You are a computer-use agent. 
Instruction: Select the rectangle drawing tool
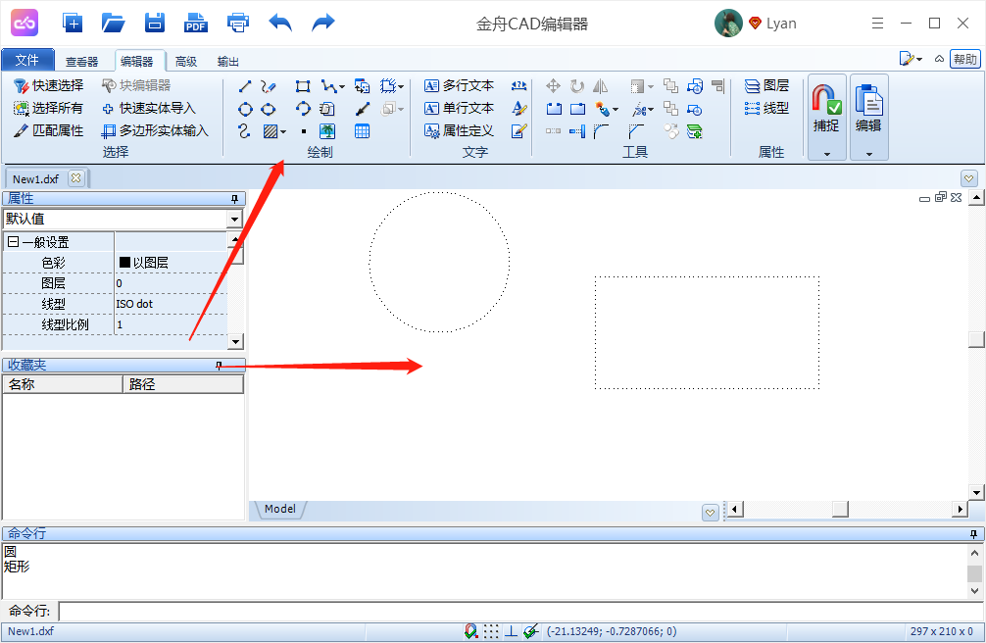(x=303, y=86)
